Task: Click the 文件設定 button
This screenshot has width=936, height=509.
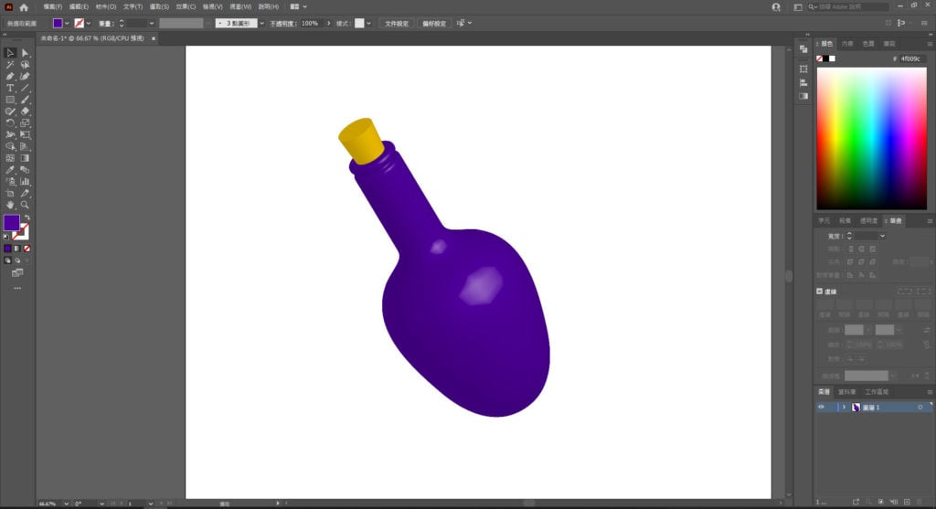Action: 396,23
